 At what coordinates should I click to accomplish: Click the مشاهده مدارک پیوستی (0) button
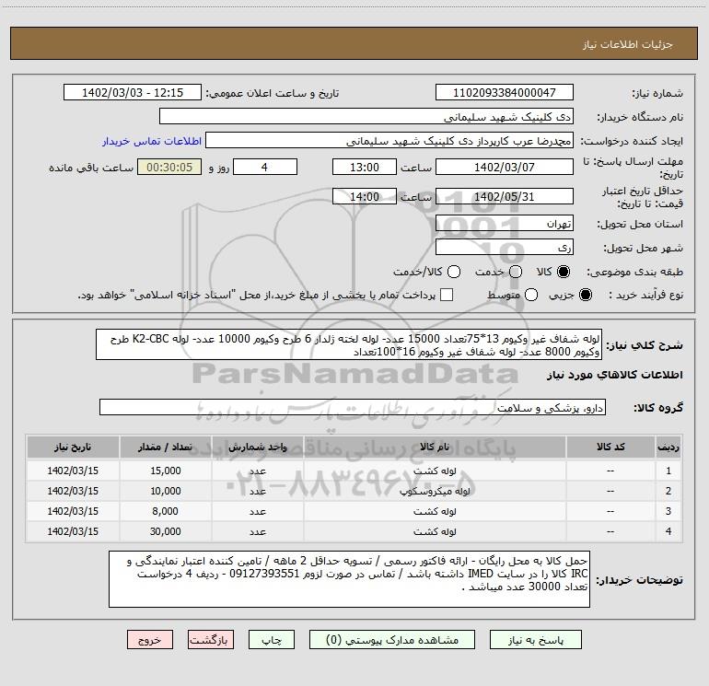(x=392, y=640)
